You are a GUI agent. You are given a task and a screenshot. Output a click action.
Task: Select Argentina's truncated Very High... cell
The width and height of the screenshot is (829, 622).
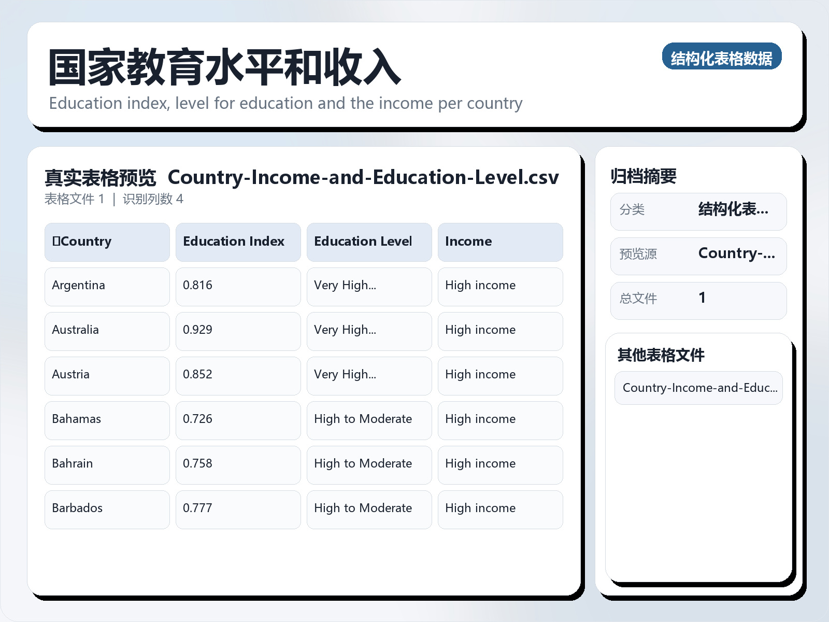tap(369, 287)
